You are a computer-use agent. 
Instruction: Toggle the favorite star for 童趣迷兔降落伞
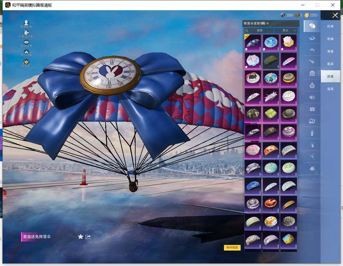[x=80, y=237]
